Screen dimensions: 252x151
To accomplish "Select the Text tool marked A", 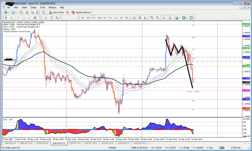I will (x=46, y=18).
